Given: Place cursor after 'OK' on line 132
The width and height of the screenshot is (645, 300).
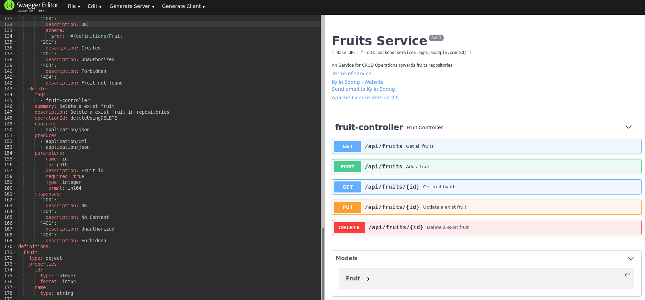Looking at the screenshot, I should pyautogui.click(x=87, y=24).
